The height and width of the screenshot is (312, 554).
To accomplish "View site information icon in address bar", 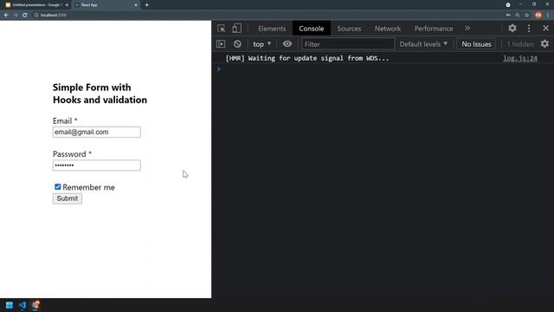I will [36, 16].
